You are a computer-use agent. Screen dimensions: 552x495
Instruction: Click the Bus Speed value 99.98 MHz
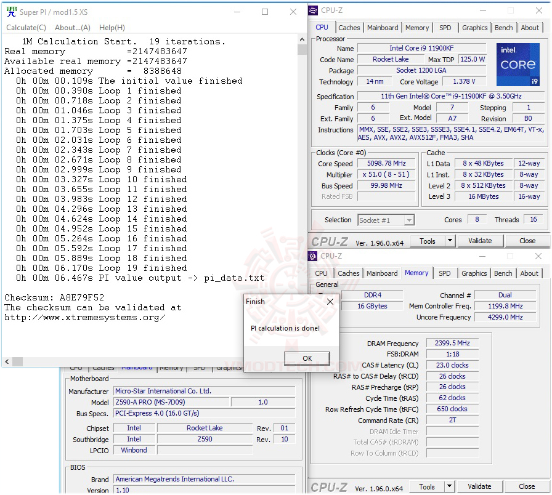click(x=386, y=185)
